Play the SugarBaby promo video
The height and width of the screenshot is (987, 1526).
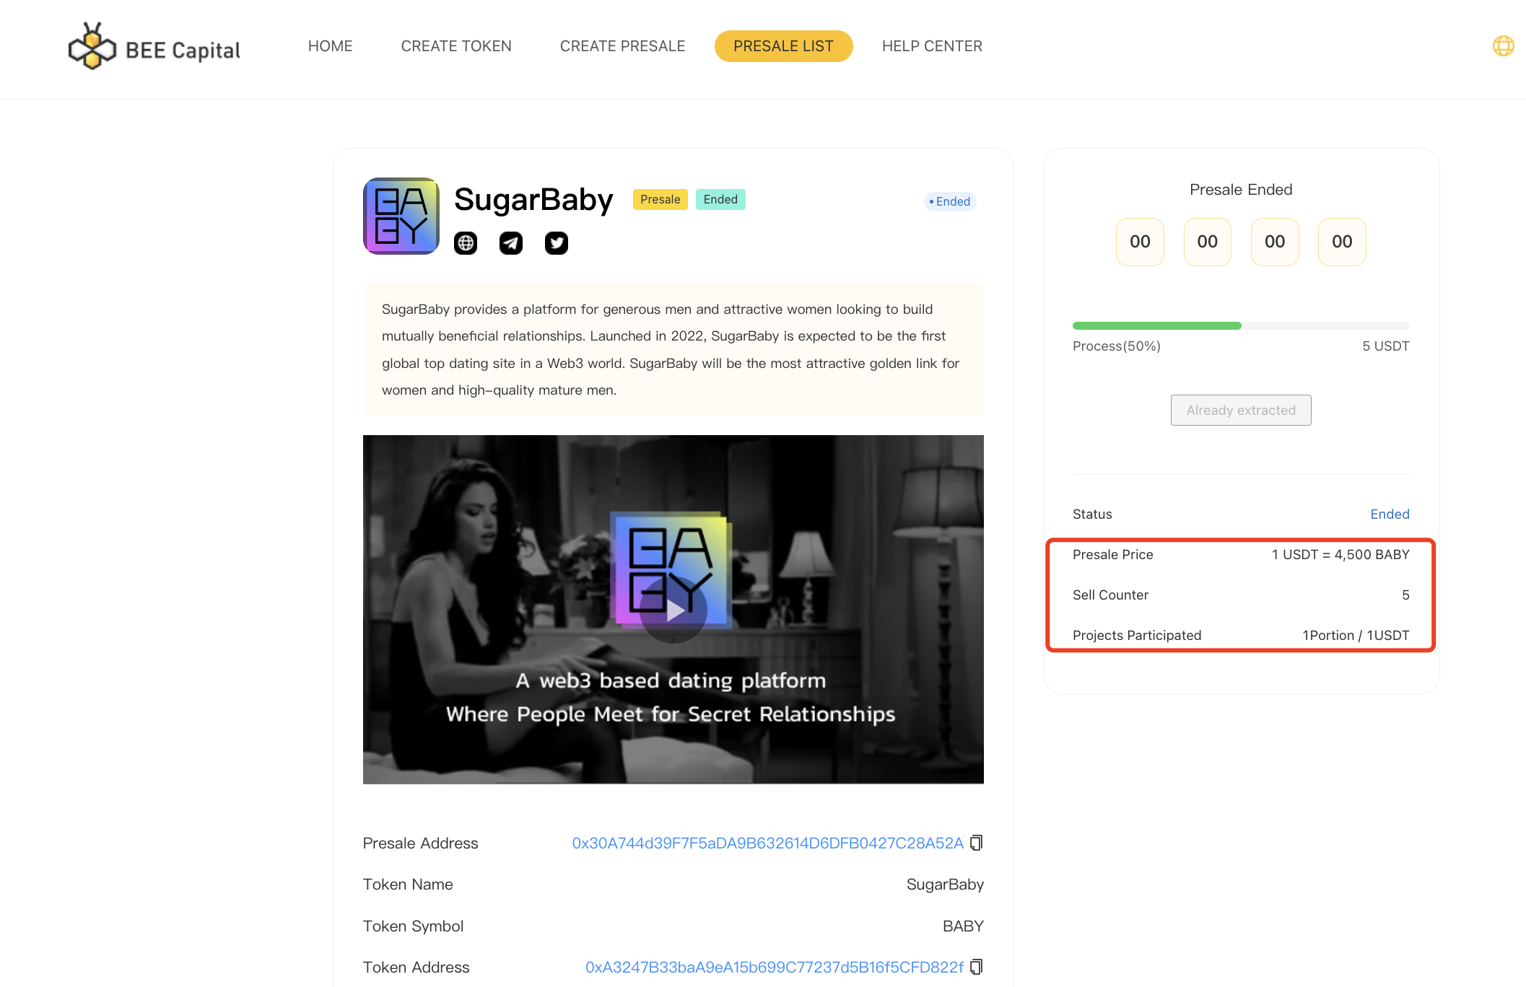tap(673, 610)
